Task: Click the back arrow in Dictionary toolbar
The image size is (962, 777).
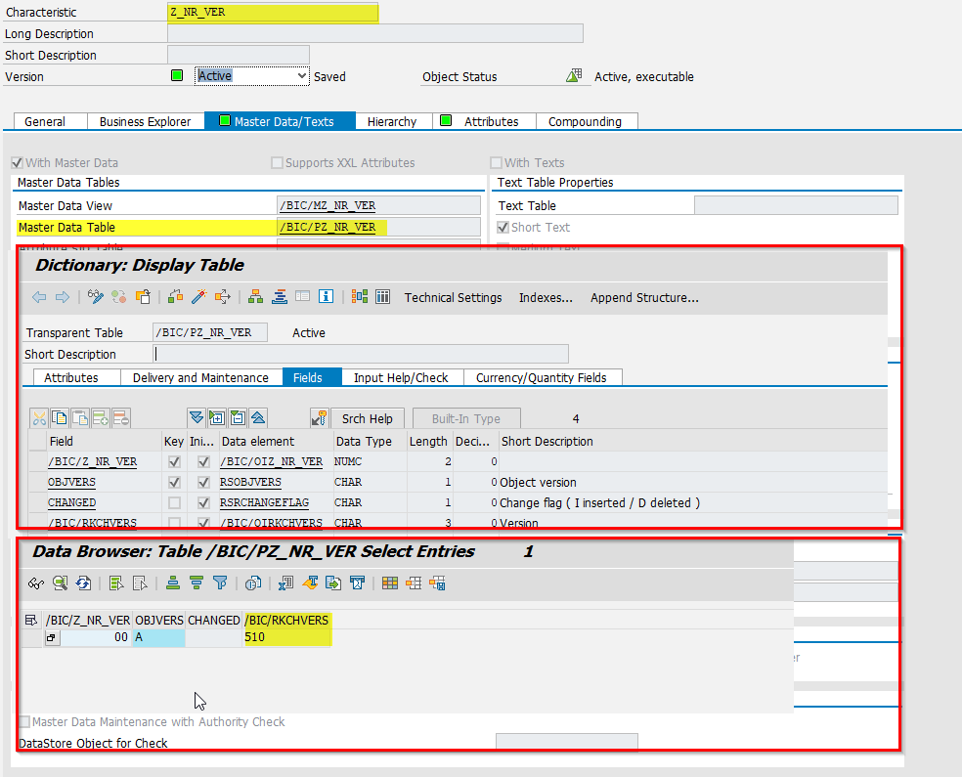Action: [38, 297]
